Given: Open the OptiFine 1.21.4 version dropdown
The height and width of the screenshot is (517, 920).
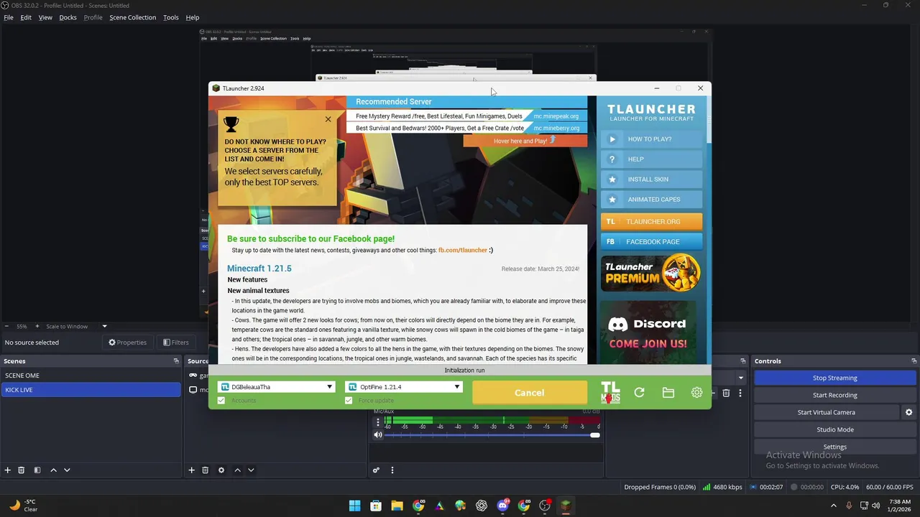Looking at the screenshot, I should pyautogui.click(x=404, y=387).
